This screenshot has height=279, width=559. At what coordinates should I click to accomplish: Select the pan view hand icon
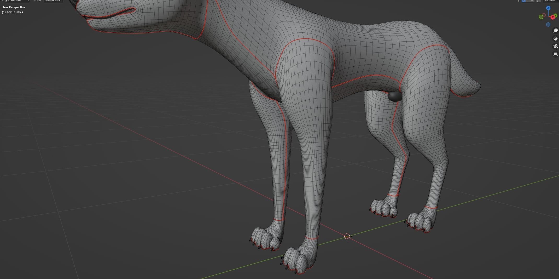(x=556, y=38)
